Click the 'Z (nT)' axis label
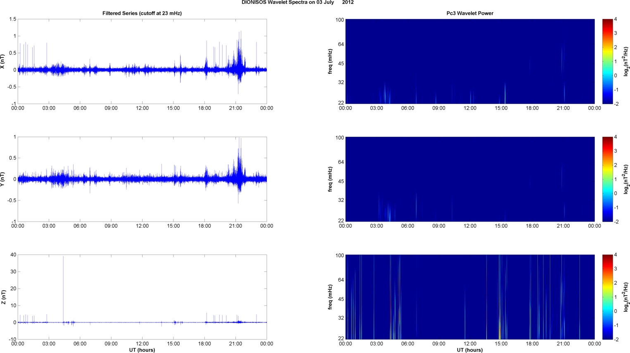 point(3,297)
